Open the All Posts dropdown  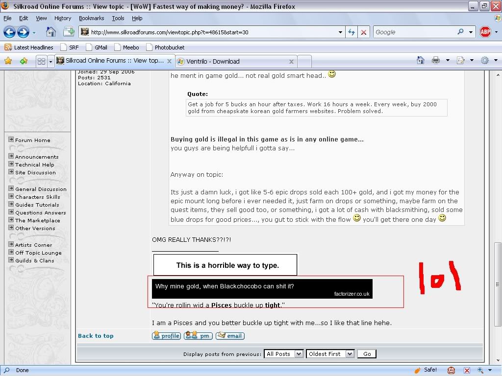coord(283,354)
